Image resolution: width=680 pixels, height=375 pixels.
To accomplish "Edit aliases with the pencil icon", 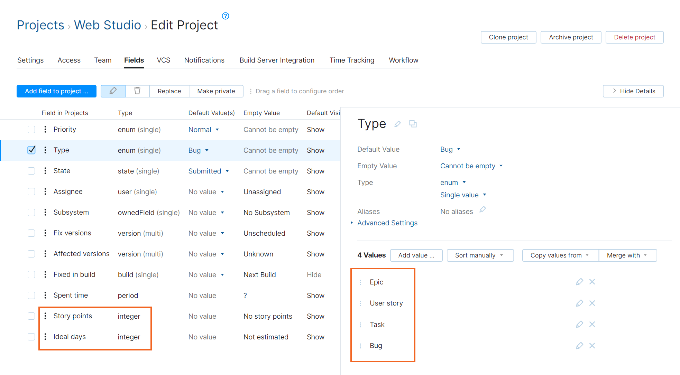I will [x=483, y=209].
